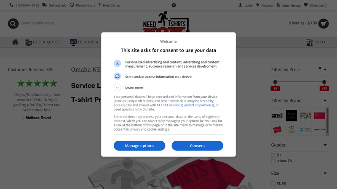Select the Sport-Tek brand logo filter
Image resolution: width=337 pixels, height=189 pixels.
tap(320, 129)
